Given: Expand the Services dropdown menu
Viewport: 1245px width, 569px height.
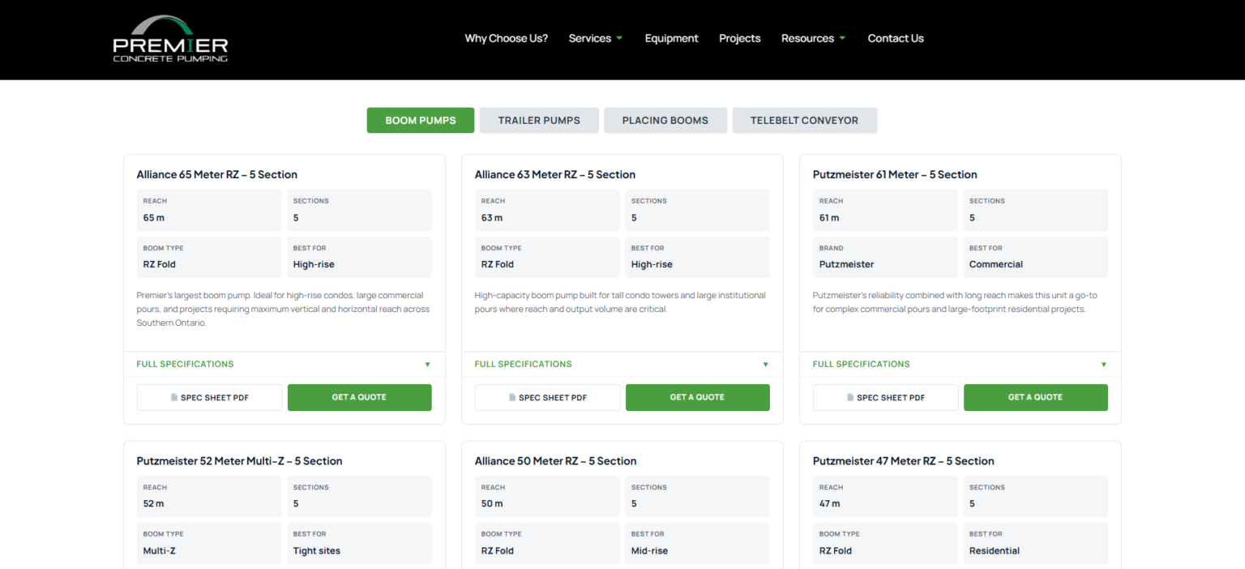Looking at the screenshot, I should tap(596, 38).
